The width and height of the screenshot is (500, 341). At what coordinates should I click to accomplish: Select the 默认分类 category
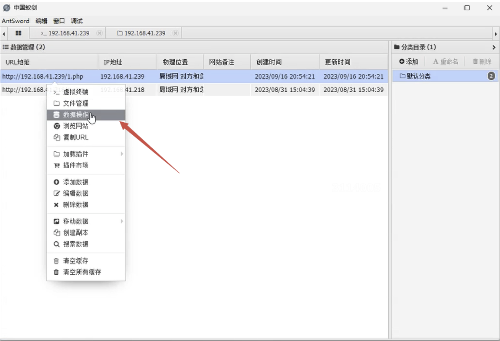(x=446, y=76)
